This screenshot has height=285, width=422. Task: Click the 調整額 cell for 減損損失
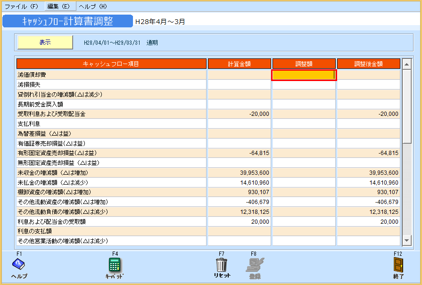tap(304, 85)
